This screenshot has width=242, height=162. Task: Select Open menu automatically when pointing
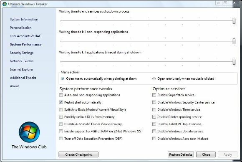point(63,78)
